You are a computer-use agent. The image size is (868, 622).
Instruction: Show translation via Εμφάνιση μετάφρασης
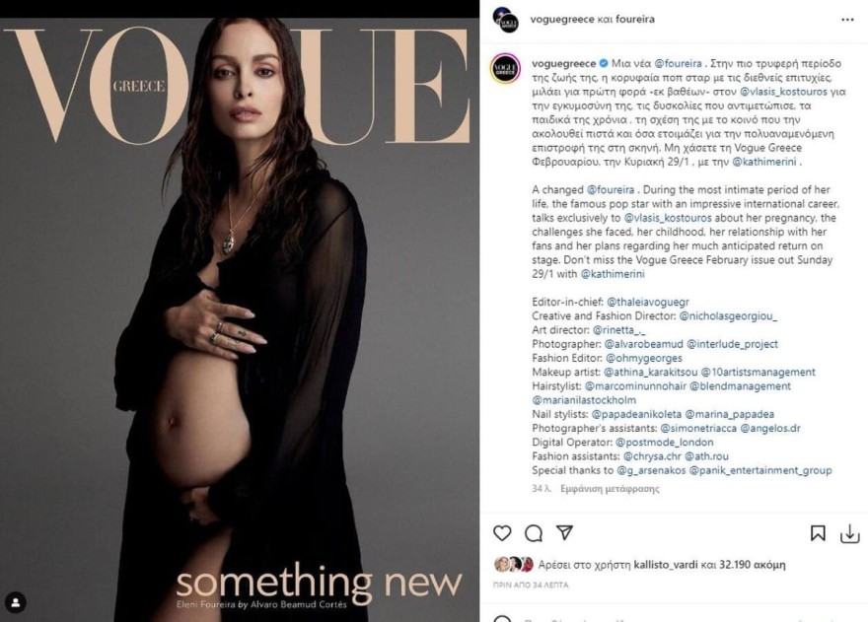[x=610, y=489]
